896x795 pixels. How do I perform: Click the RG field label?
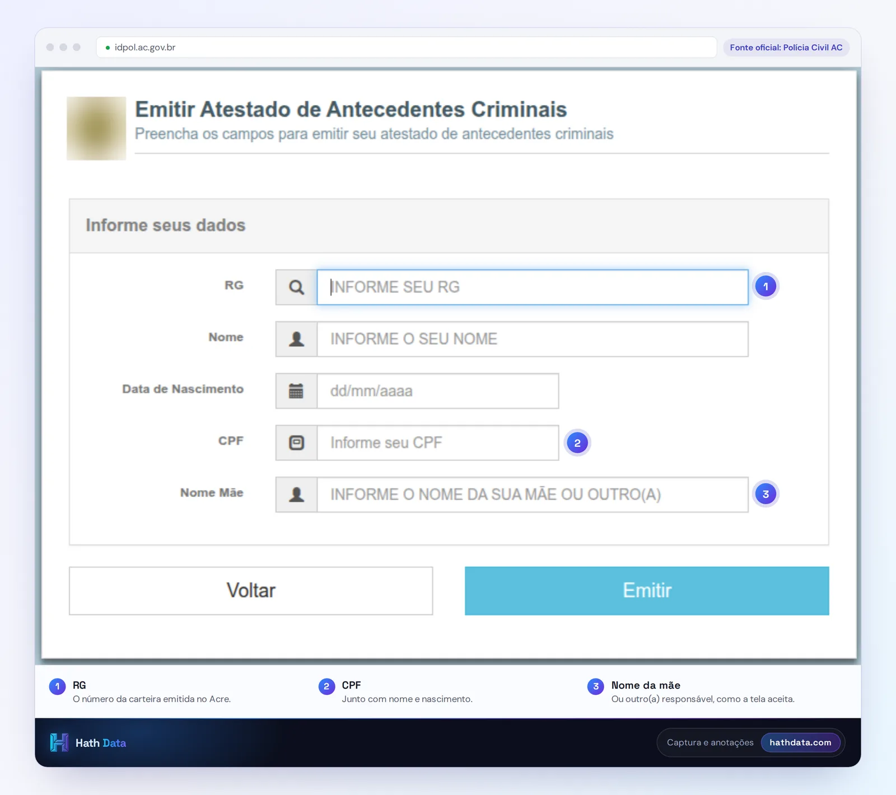point(234,285)
